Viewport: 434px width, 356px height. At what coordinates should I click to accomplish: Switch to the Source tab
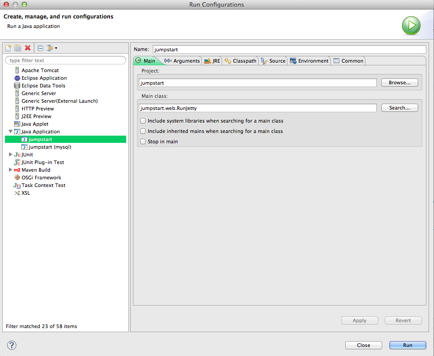[x=274, y=61]
